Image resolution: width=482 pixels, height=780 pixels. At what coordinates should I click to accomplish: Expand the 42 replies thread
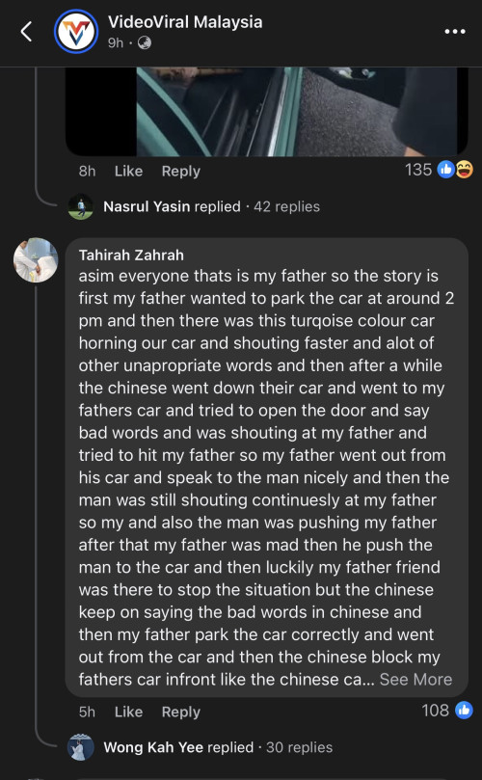pos(286,206)
